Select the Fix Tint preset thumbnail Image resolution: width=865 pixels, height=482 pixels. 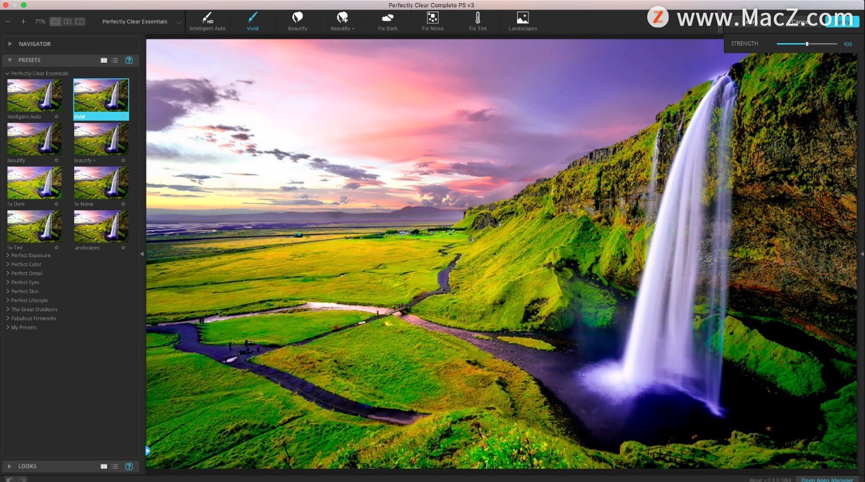point(34,227)
